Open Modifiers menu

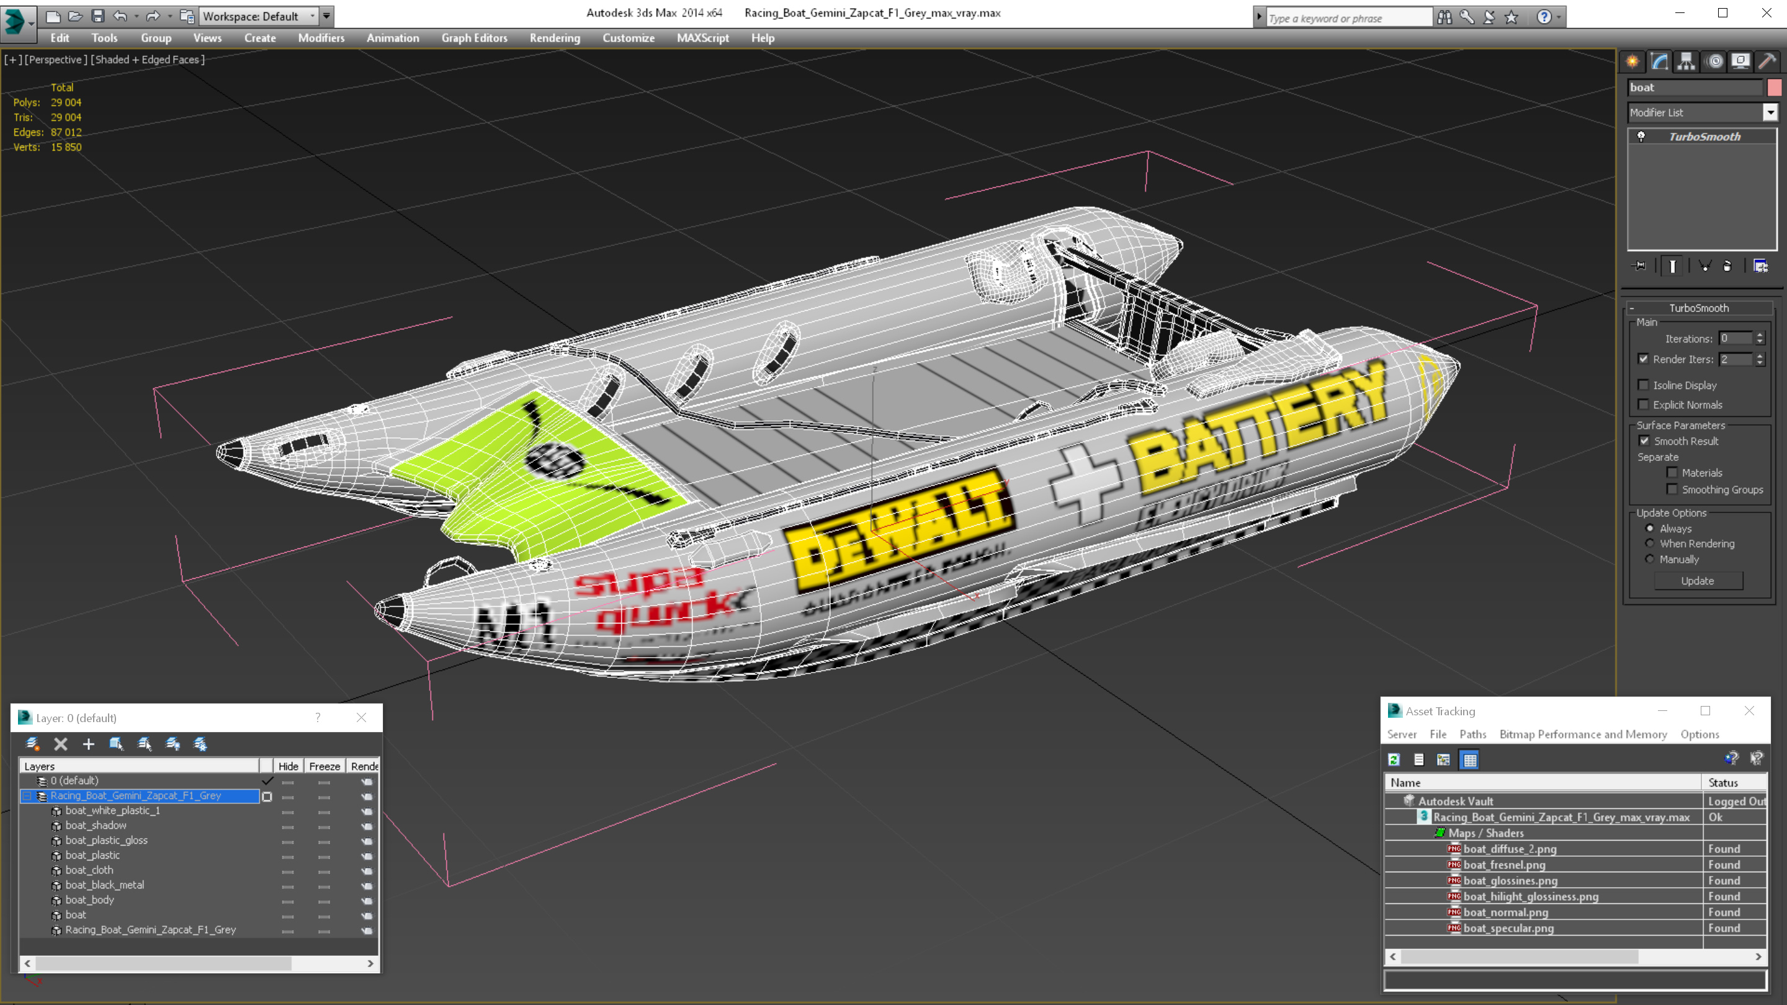[321, 38]
